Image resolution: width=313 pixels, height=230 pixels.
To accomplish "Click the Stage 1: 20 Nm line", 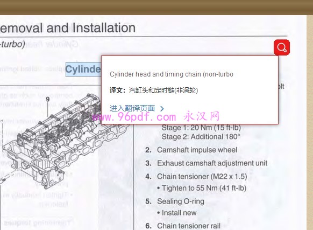I will [201, 128].
